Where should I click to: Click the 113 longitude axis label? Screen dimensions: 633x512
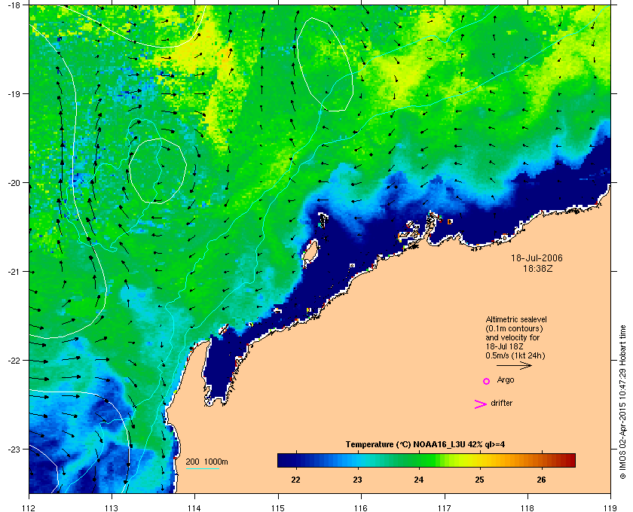112,507
